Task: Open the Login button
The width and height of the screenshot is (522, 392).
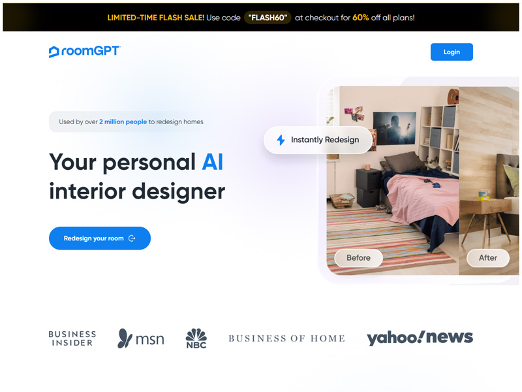Action: (452, 52)
